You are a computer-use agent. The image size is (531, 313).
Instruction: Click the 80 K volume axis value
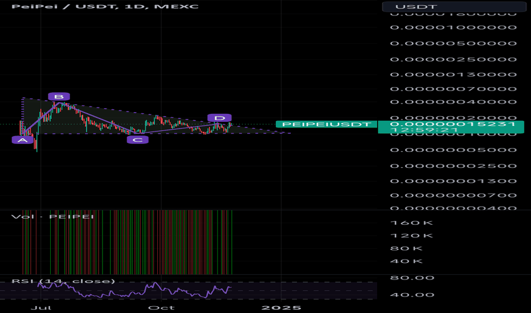click(406, 249)
